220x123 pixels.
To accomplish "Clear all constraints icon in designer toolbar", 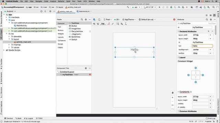I will [x=109, y=24].
